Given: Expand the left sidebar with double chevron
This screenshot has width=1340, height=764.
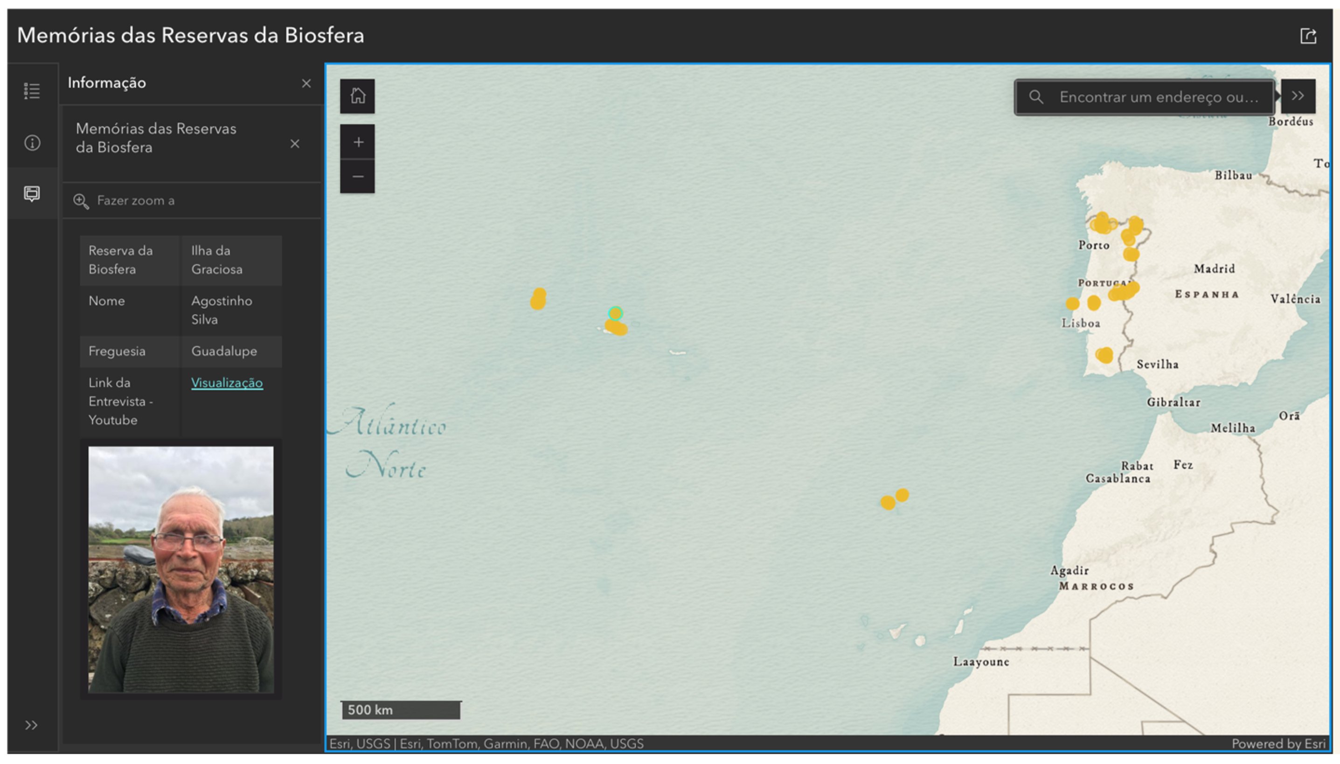Looking at the screenshot, I should point(31,725).
